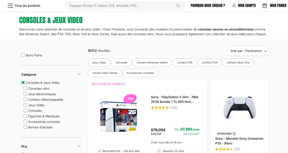Check the Jeux électroniques checkbox
288x153 pixels.
25,94
